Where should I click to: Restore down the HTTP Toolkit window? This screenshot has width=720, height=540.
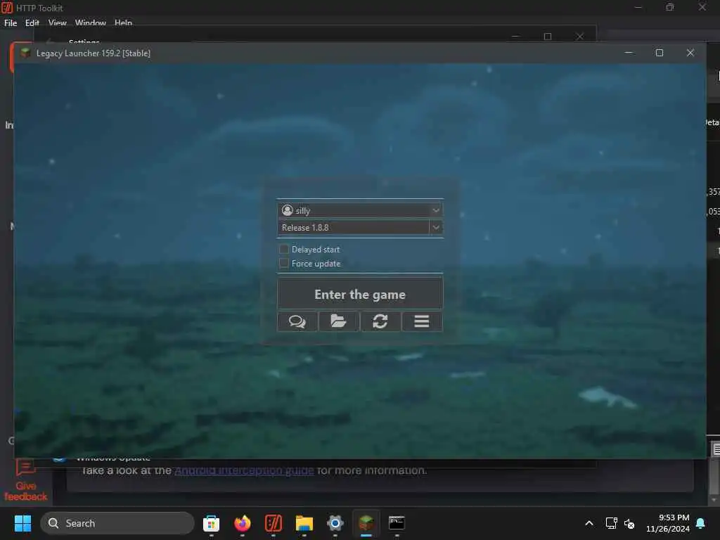[x=670, y=7]
